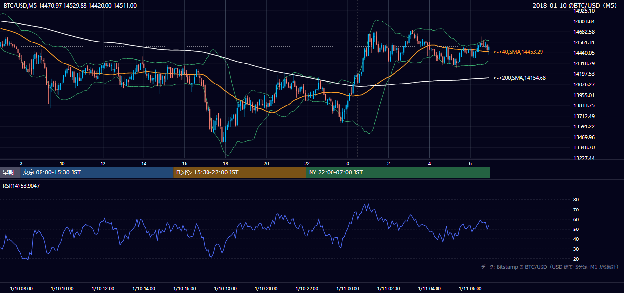Click date label 1/10 18:00
This screenshot has height=293, width=624.
225,288
